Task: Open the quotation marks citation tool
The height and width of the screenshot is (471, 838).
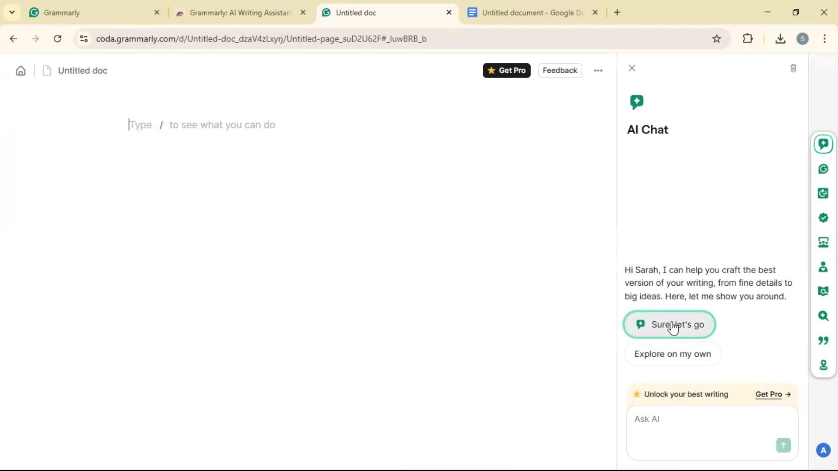Action: pos(823,340)
